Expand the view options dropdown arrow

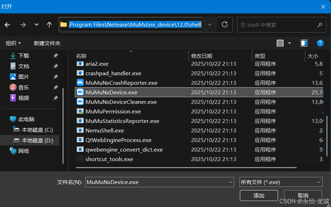click(x=289, y=43)
